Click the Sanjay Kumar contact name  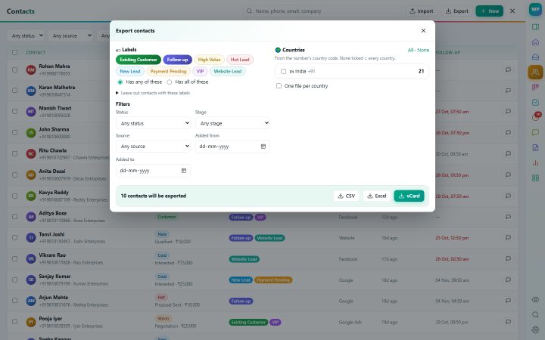54,277
